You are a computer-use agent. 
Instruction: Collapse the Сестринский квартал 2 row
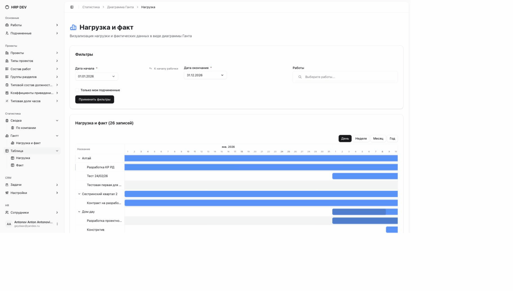coord(79,194)
